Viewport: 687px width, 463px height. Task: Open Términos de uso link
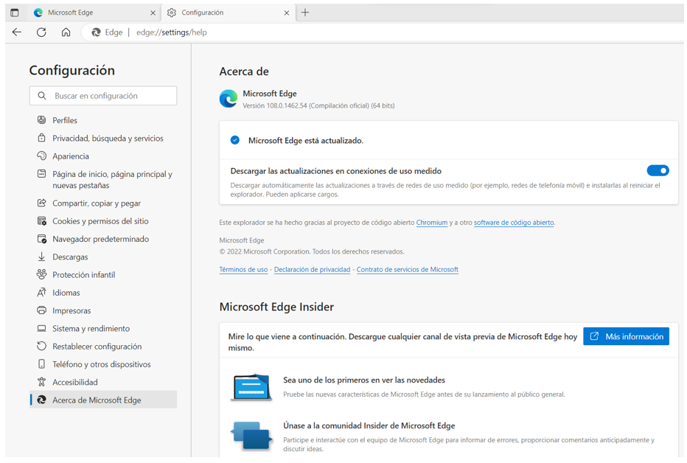pyautogui.click(x=243, y=270)
